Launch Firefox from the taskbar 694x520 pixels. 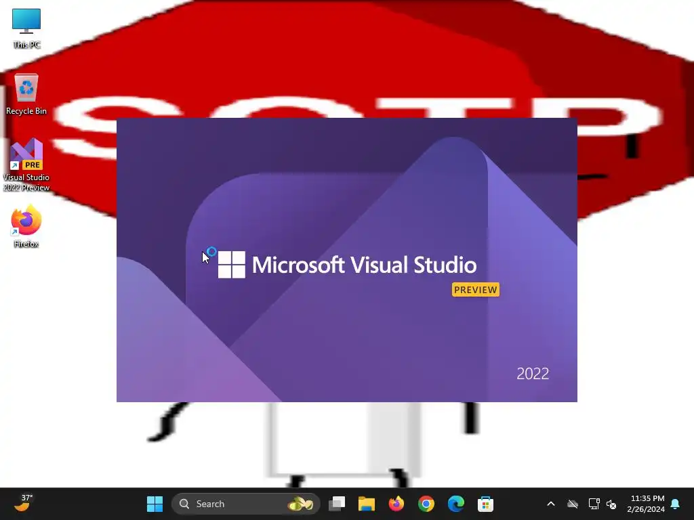point(396,504)
